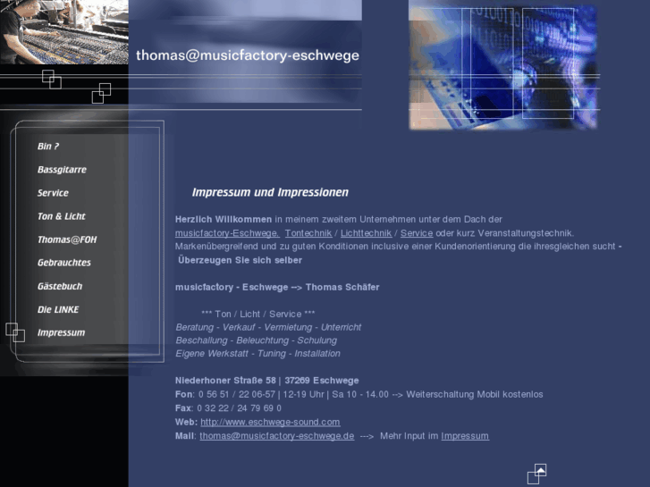Follow the musicfactory-Eschwege. link
The width and height of the screenshot is (650, 487).
click(227, 233)
